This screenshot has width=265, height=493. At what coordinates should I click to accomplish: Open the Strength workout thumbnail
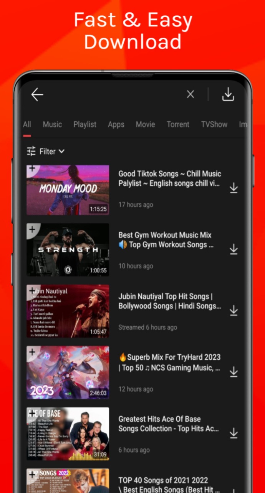coord(68,250)
